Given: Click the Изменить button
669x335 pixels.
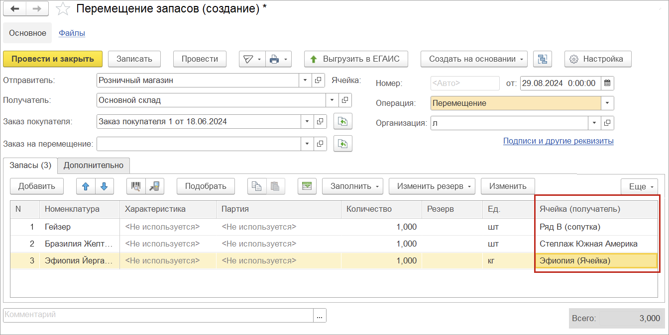Looking at the screenshot, I should (508, 186).
